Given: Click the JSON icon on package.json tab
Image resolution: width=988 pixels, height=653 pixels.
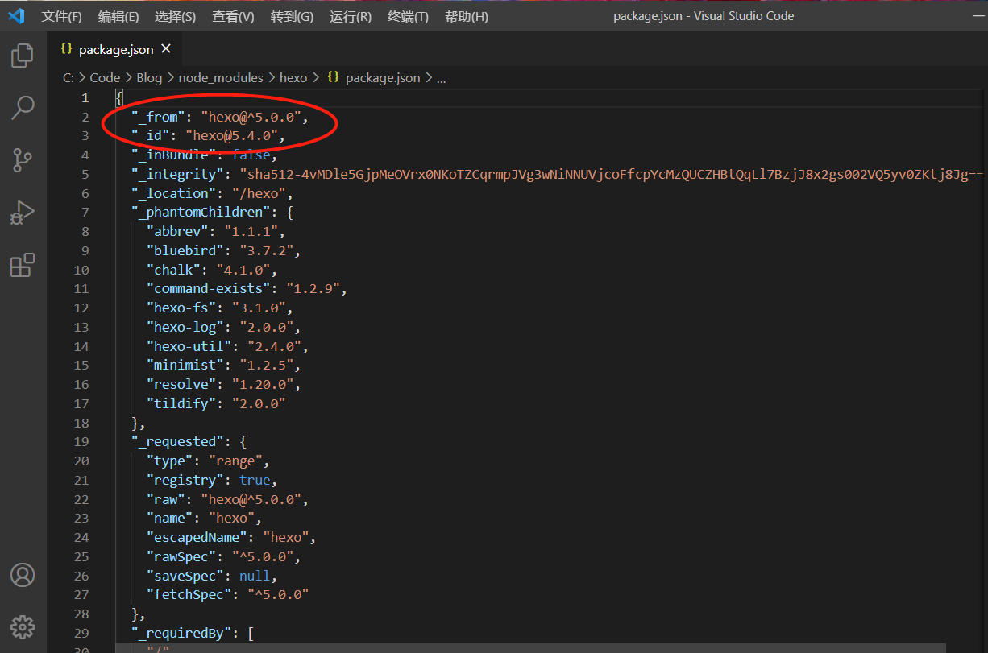Looking at the screenshot, I should point(67,49).
